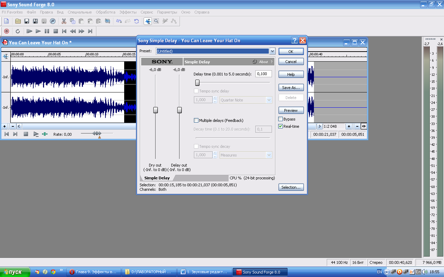This screenshot has width=444, height=277.
Task: Click the stepper next to tempo delay value 1,000
Action: [x=215, y=100]
